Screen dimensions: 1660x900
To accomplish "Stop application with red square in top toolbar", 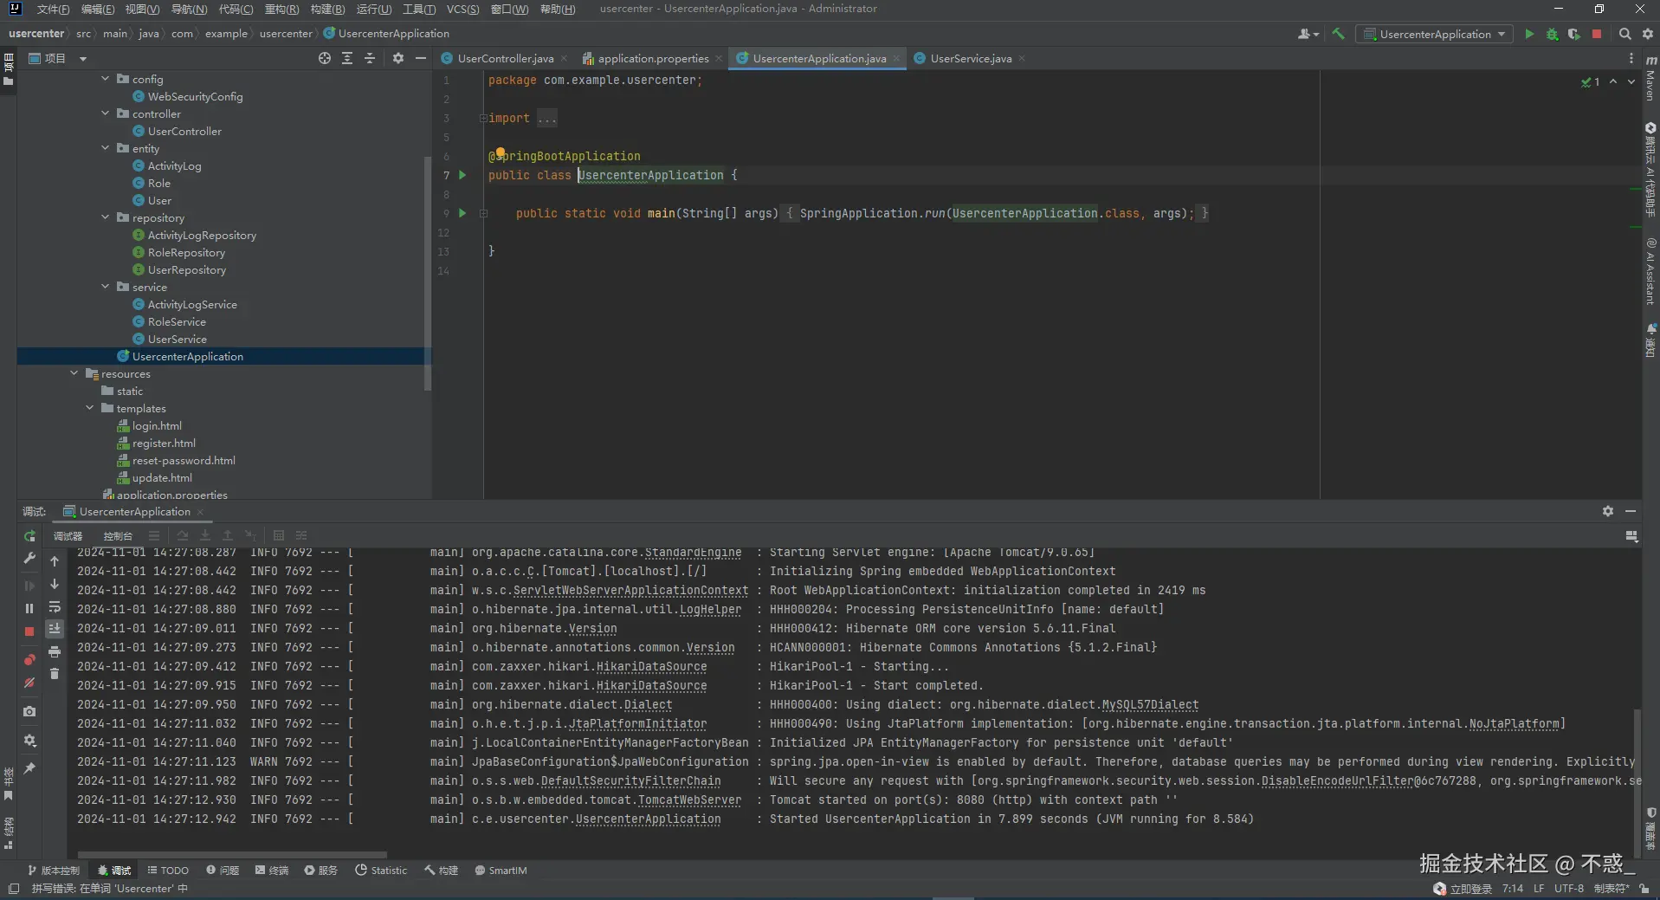I will pyautogui.click(x=1597, y=34).
